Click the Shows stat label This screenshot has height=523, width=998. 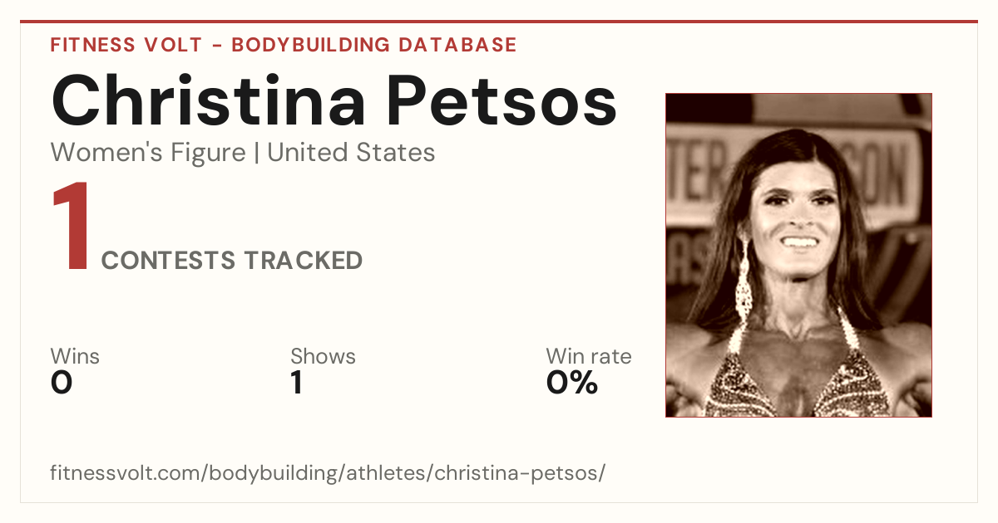[x=323, y=357]
